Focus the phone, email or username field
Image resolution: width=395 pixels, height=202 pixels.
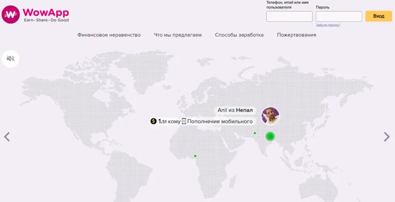coord(289,16)
